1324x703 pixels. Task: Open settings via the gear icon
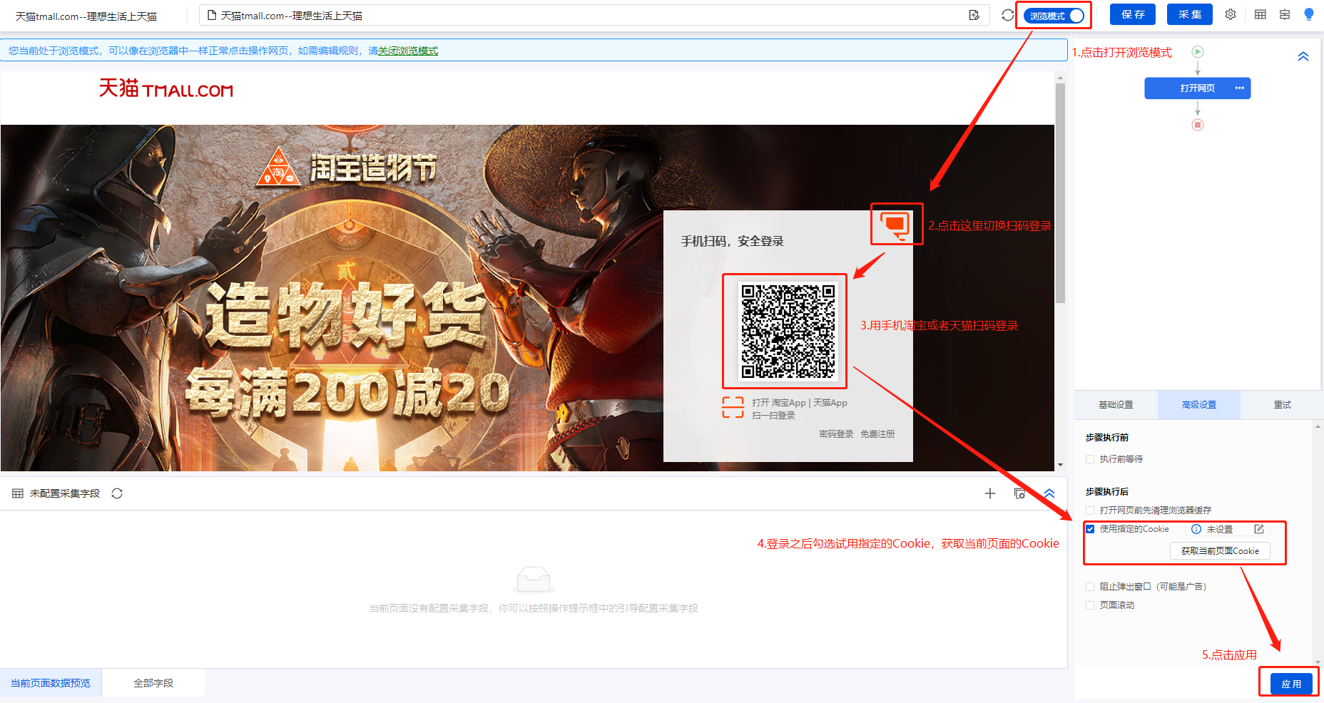[x=1231, y=14]
